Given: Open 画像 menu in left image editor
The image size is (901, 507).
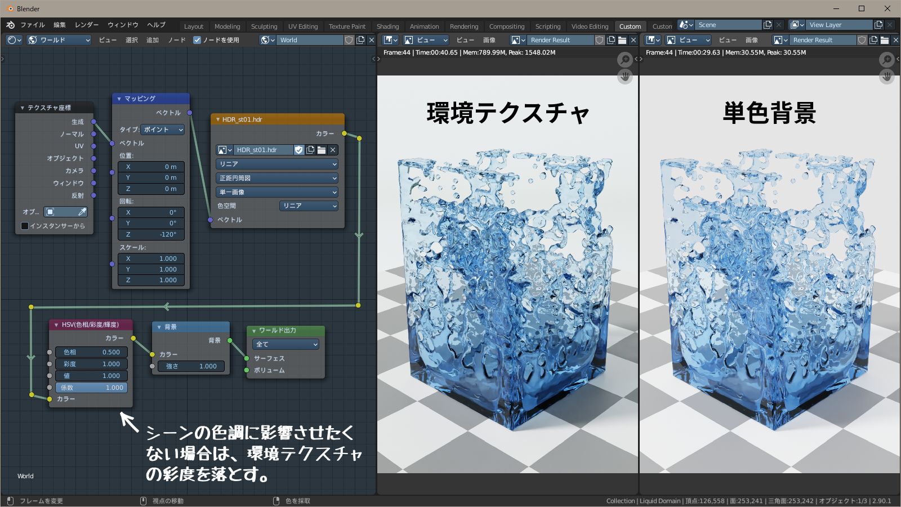Looking at the screenshot, I should coord(489,40).
